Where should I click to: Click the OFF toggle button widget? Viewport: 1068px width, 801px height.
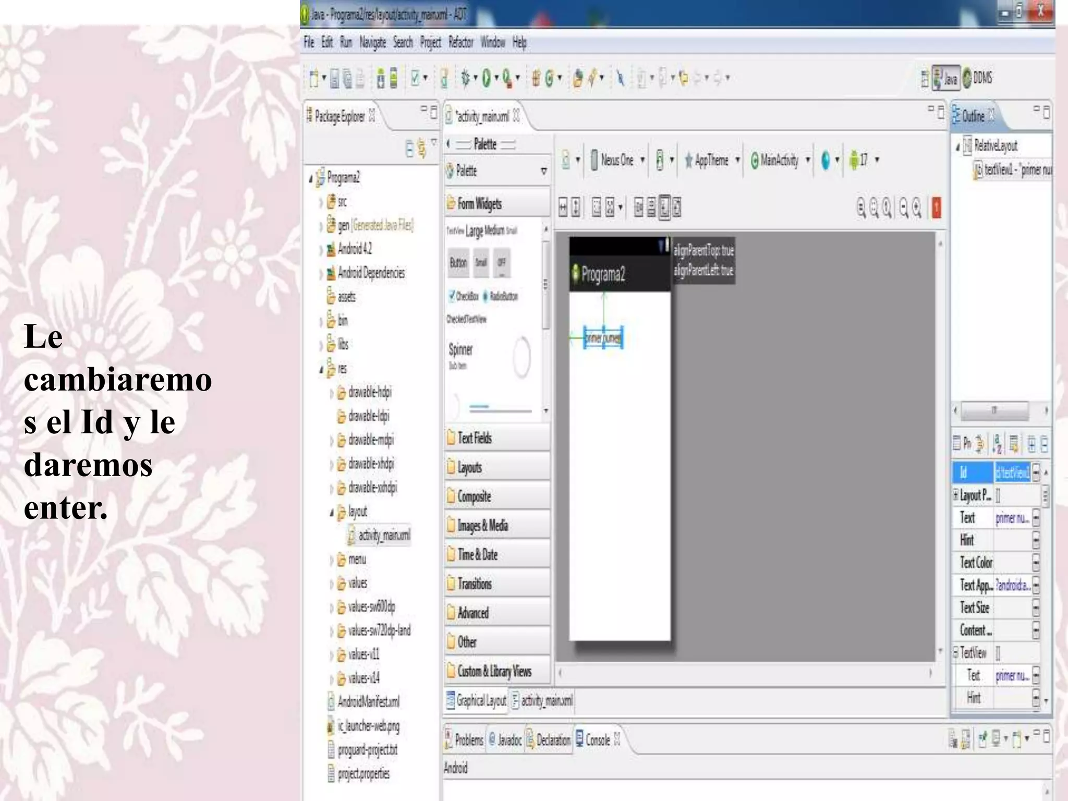(x=501, y=263)
